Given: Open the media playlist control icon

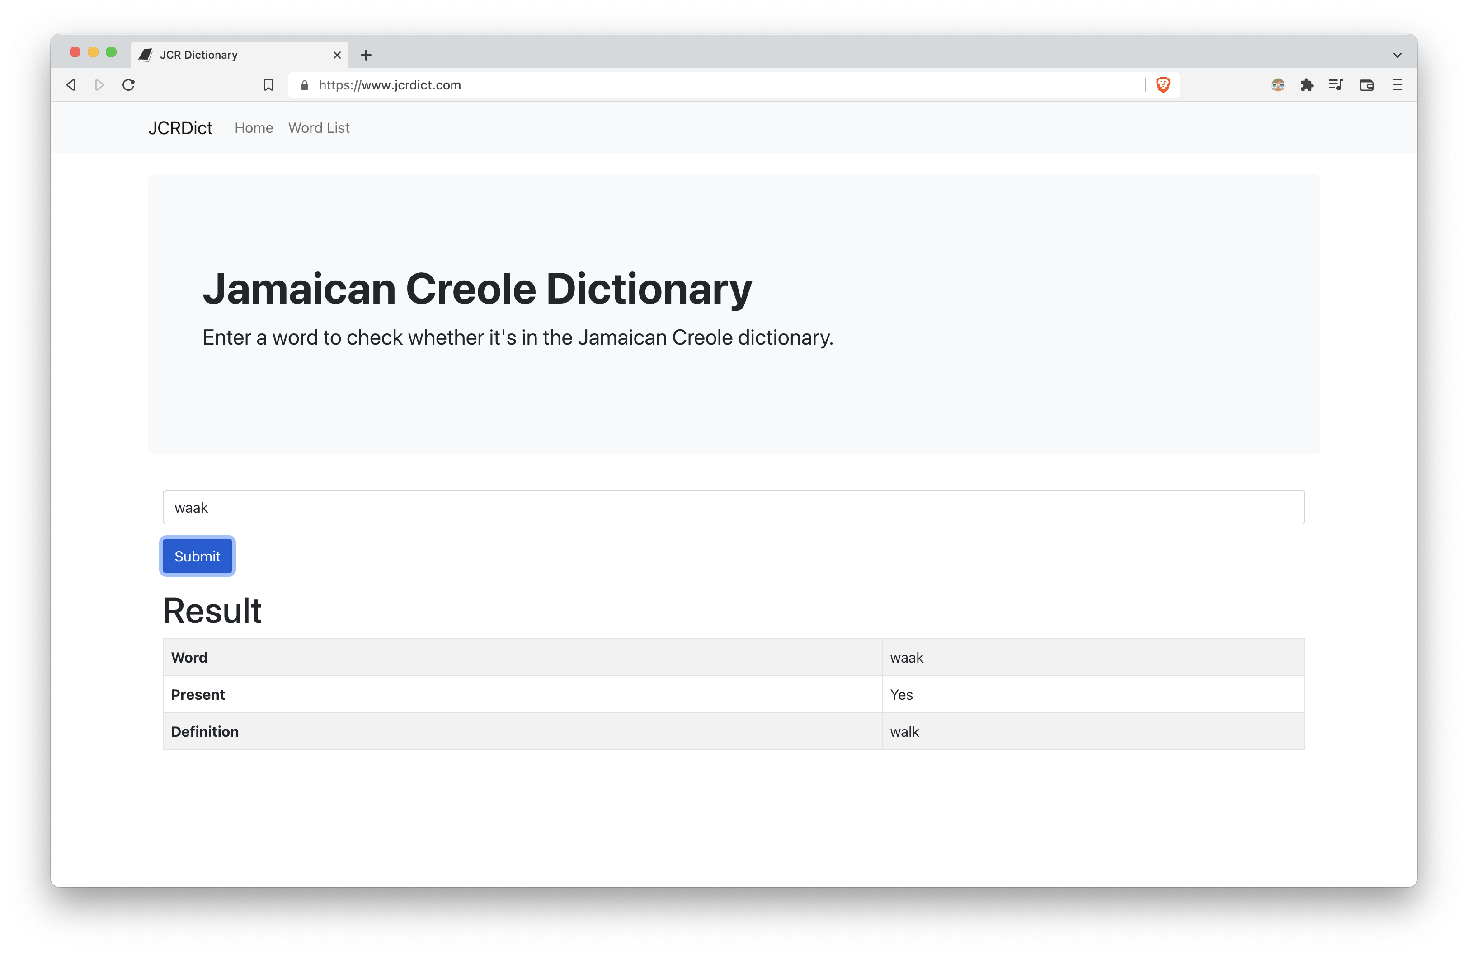Looking at the screenshot, I should click(1336, 84).
